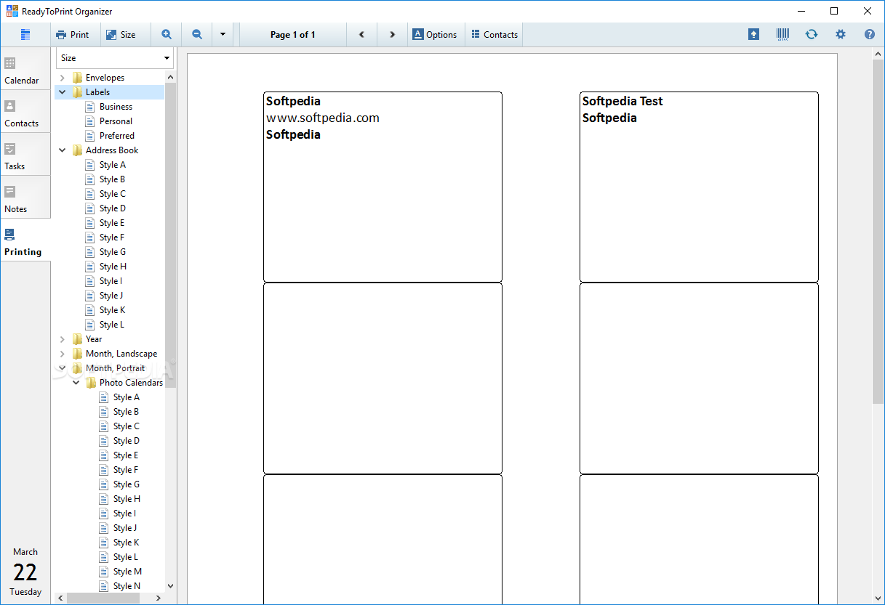Select Address Book Style A
885x605 pixels.
point(112,165)
